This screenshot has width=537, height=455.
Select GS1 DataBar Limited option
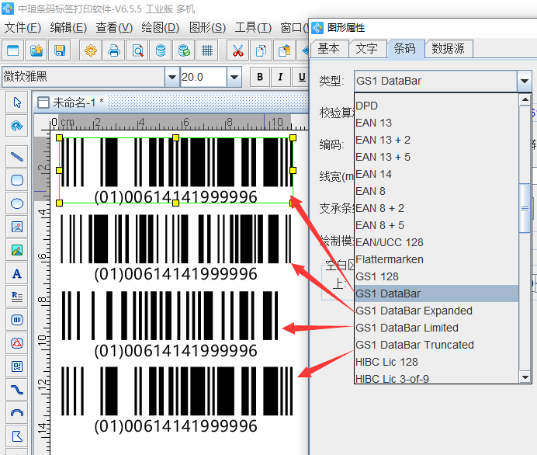[x=407, y=328]
